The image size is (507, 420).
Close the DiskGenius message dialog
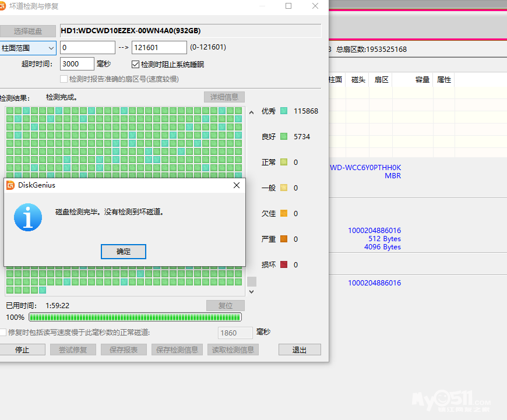pyautogui.click(x=236, y=185)
